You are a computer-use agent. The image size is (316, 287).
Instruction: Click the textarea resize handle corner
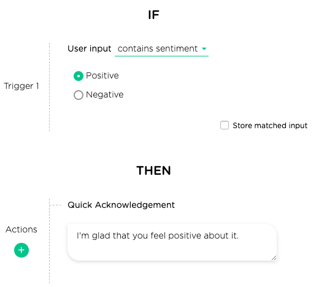tap(274, 258)
